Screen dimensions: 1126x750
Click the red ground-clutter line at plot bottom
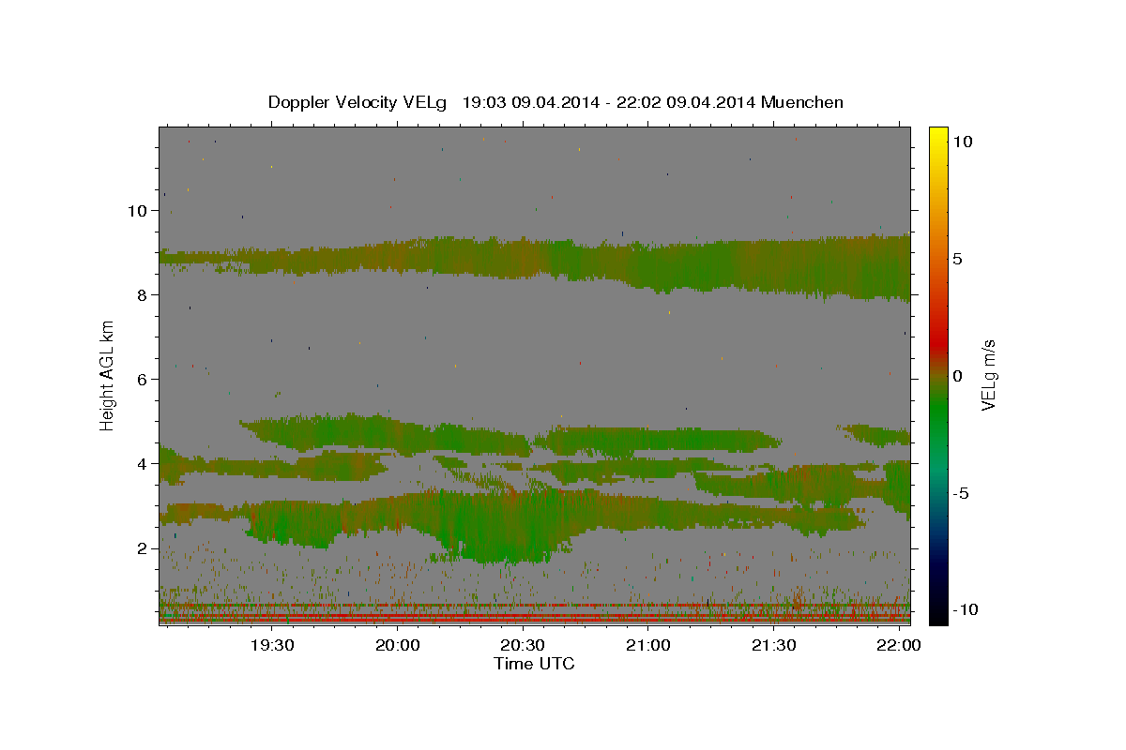(x=534, y=620)
